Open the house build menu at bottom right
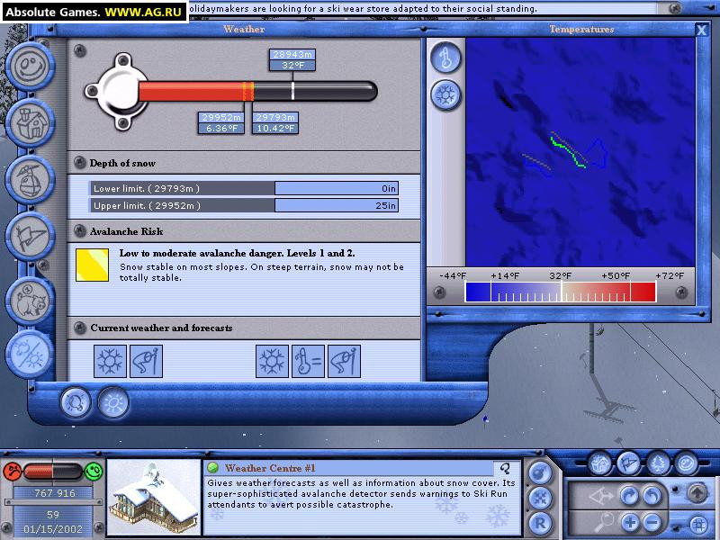The height and width of the screenshot is (540, 720). point(600,463)
